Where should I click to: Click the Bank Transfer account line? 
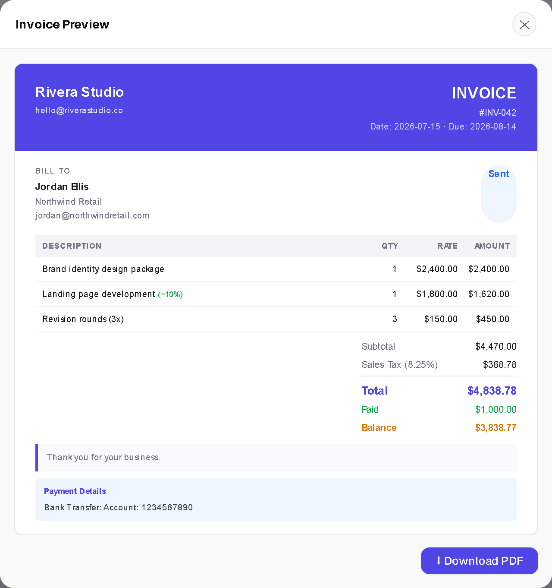pos(119,508)
